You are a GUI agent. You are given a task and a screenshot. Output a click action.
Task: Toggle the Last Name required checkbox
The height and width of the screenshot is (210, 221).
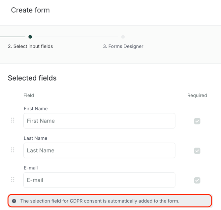coord(197,151)
